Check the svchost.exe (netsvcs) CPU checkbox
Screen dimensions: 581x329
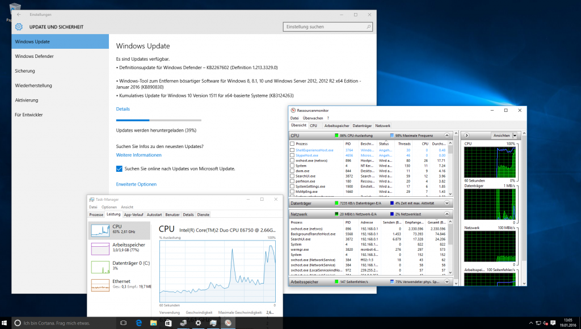292,161
